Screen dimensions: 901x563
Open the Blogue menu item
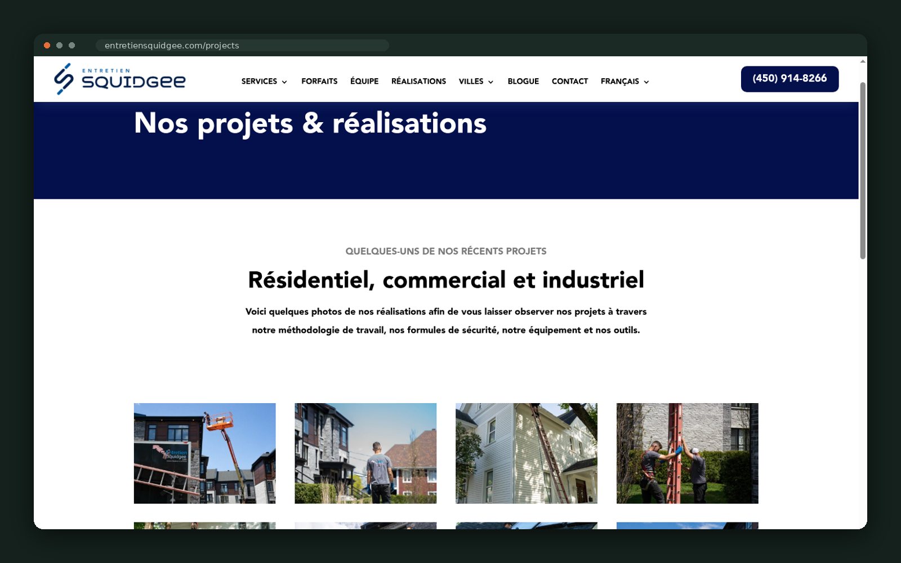pyautogui.click(x=523, y=81)
